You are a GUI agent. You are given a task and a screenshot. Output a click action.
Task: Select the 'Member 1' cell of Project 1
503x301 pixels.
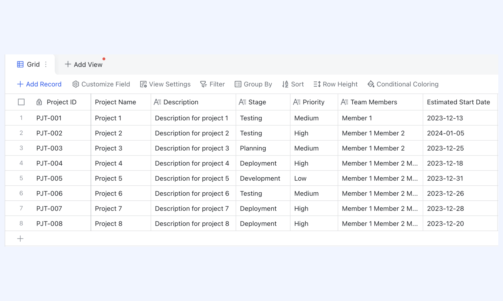tap(381, 118)
